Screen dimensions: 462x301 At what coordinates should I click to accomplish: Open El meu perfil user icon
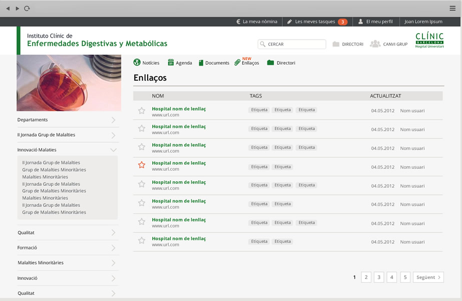click(x=360, y=22)
